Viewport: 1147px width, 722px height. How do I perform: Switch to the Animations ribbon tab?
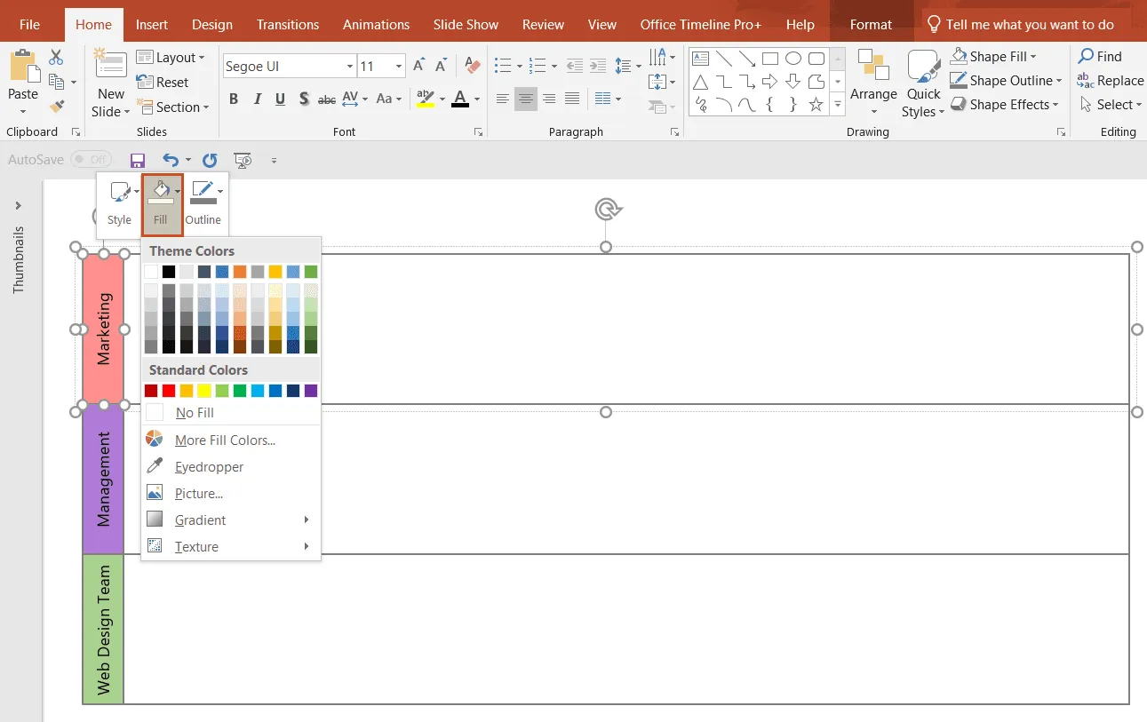376,24
